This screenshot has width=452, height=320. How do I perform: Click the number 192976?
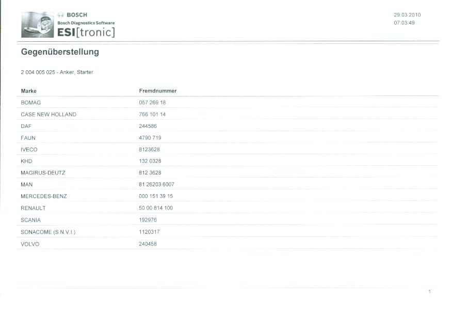[x=148, y=220]
